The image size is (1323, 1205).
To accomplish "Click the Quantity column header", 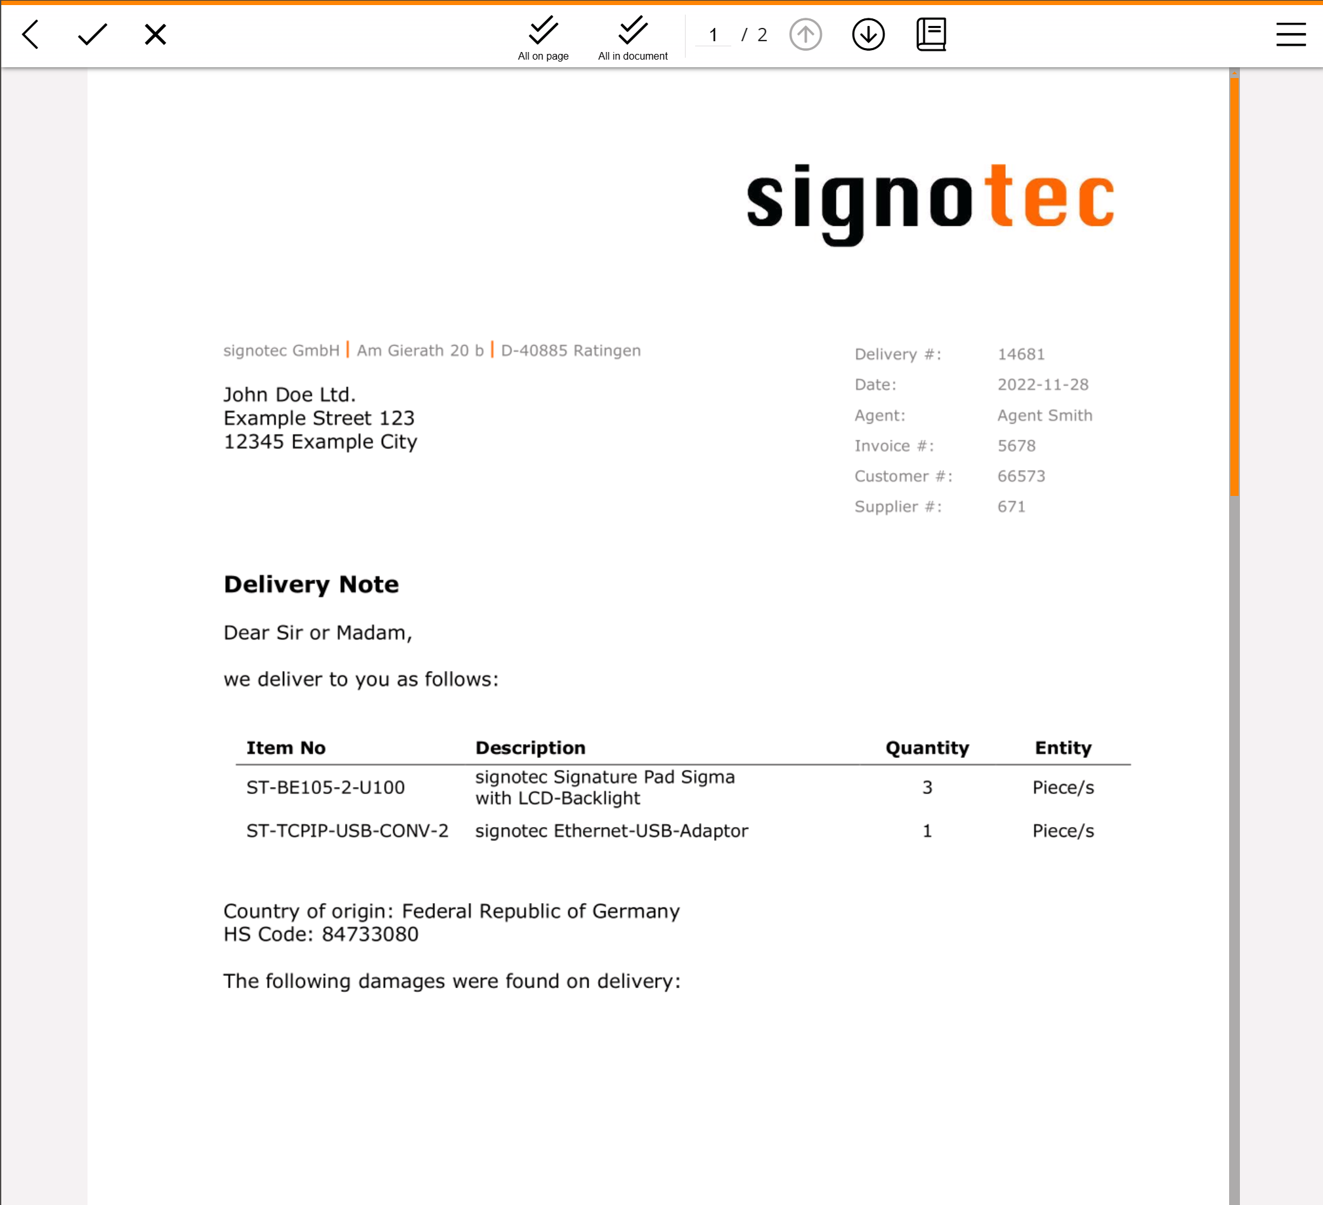I will [927, 748].
